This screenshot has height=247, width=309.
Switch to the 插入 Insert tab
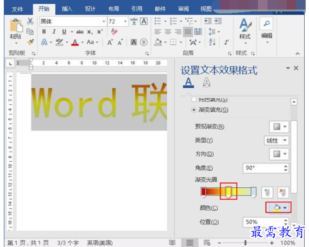[67, 9]
